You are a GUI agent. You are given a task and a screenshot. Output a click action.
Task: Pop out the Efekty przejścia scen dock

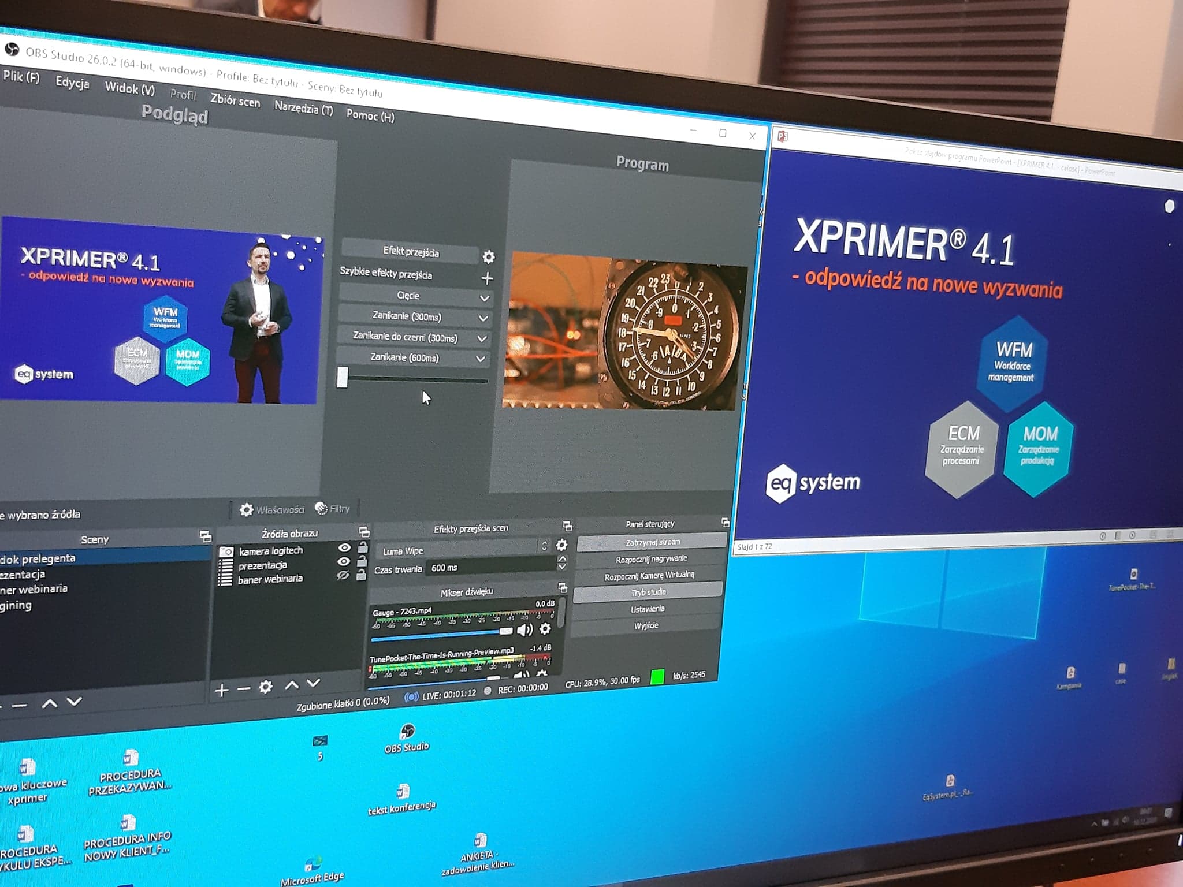[x=567, y=526]
